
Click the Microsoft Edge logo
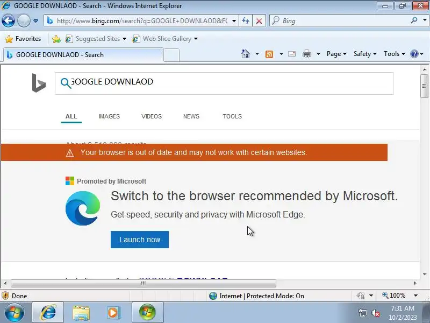pos(83,208)
